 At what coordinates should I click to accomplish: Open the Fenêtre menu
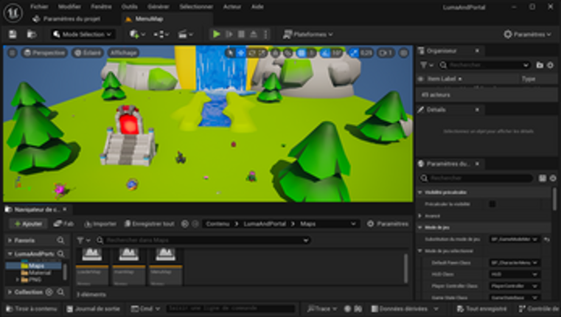point(101,7)
